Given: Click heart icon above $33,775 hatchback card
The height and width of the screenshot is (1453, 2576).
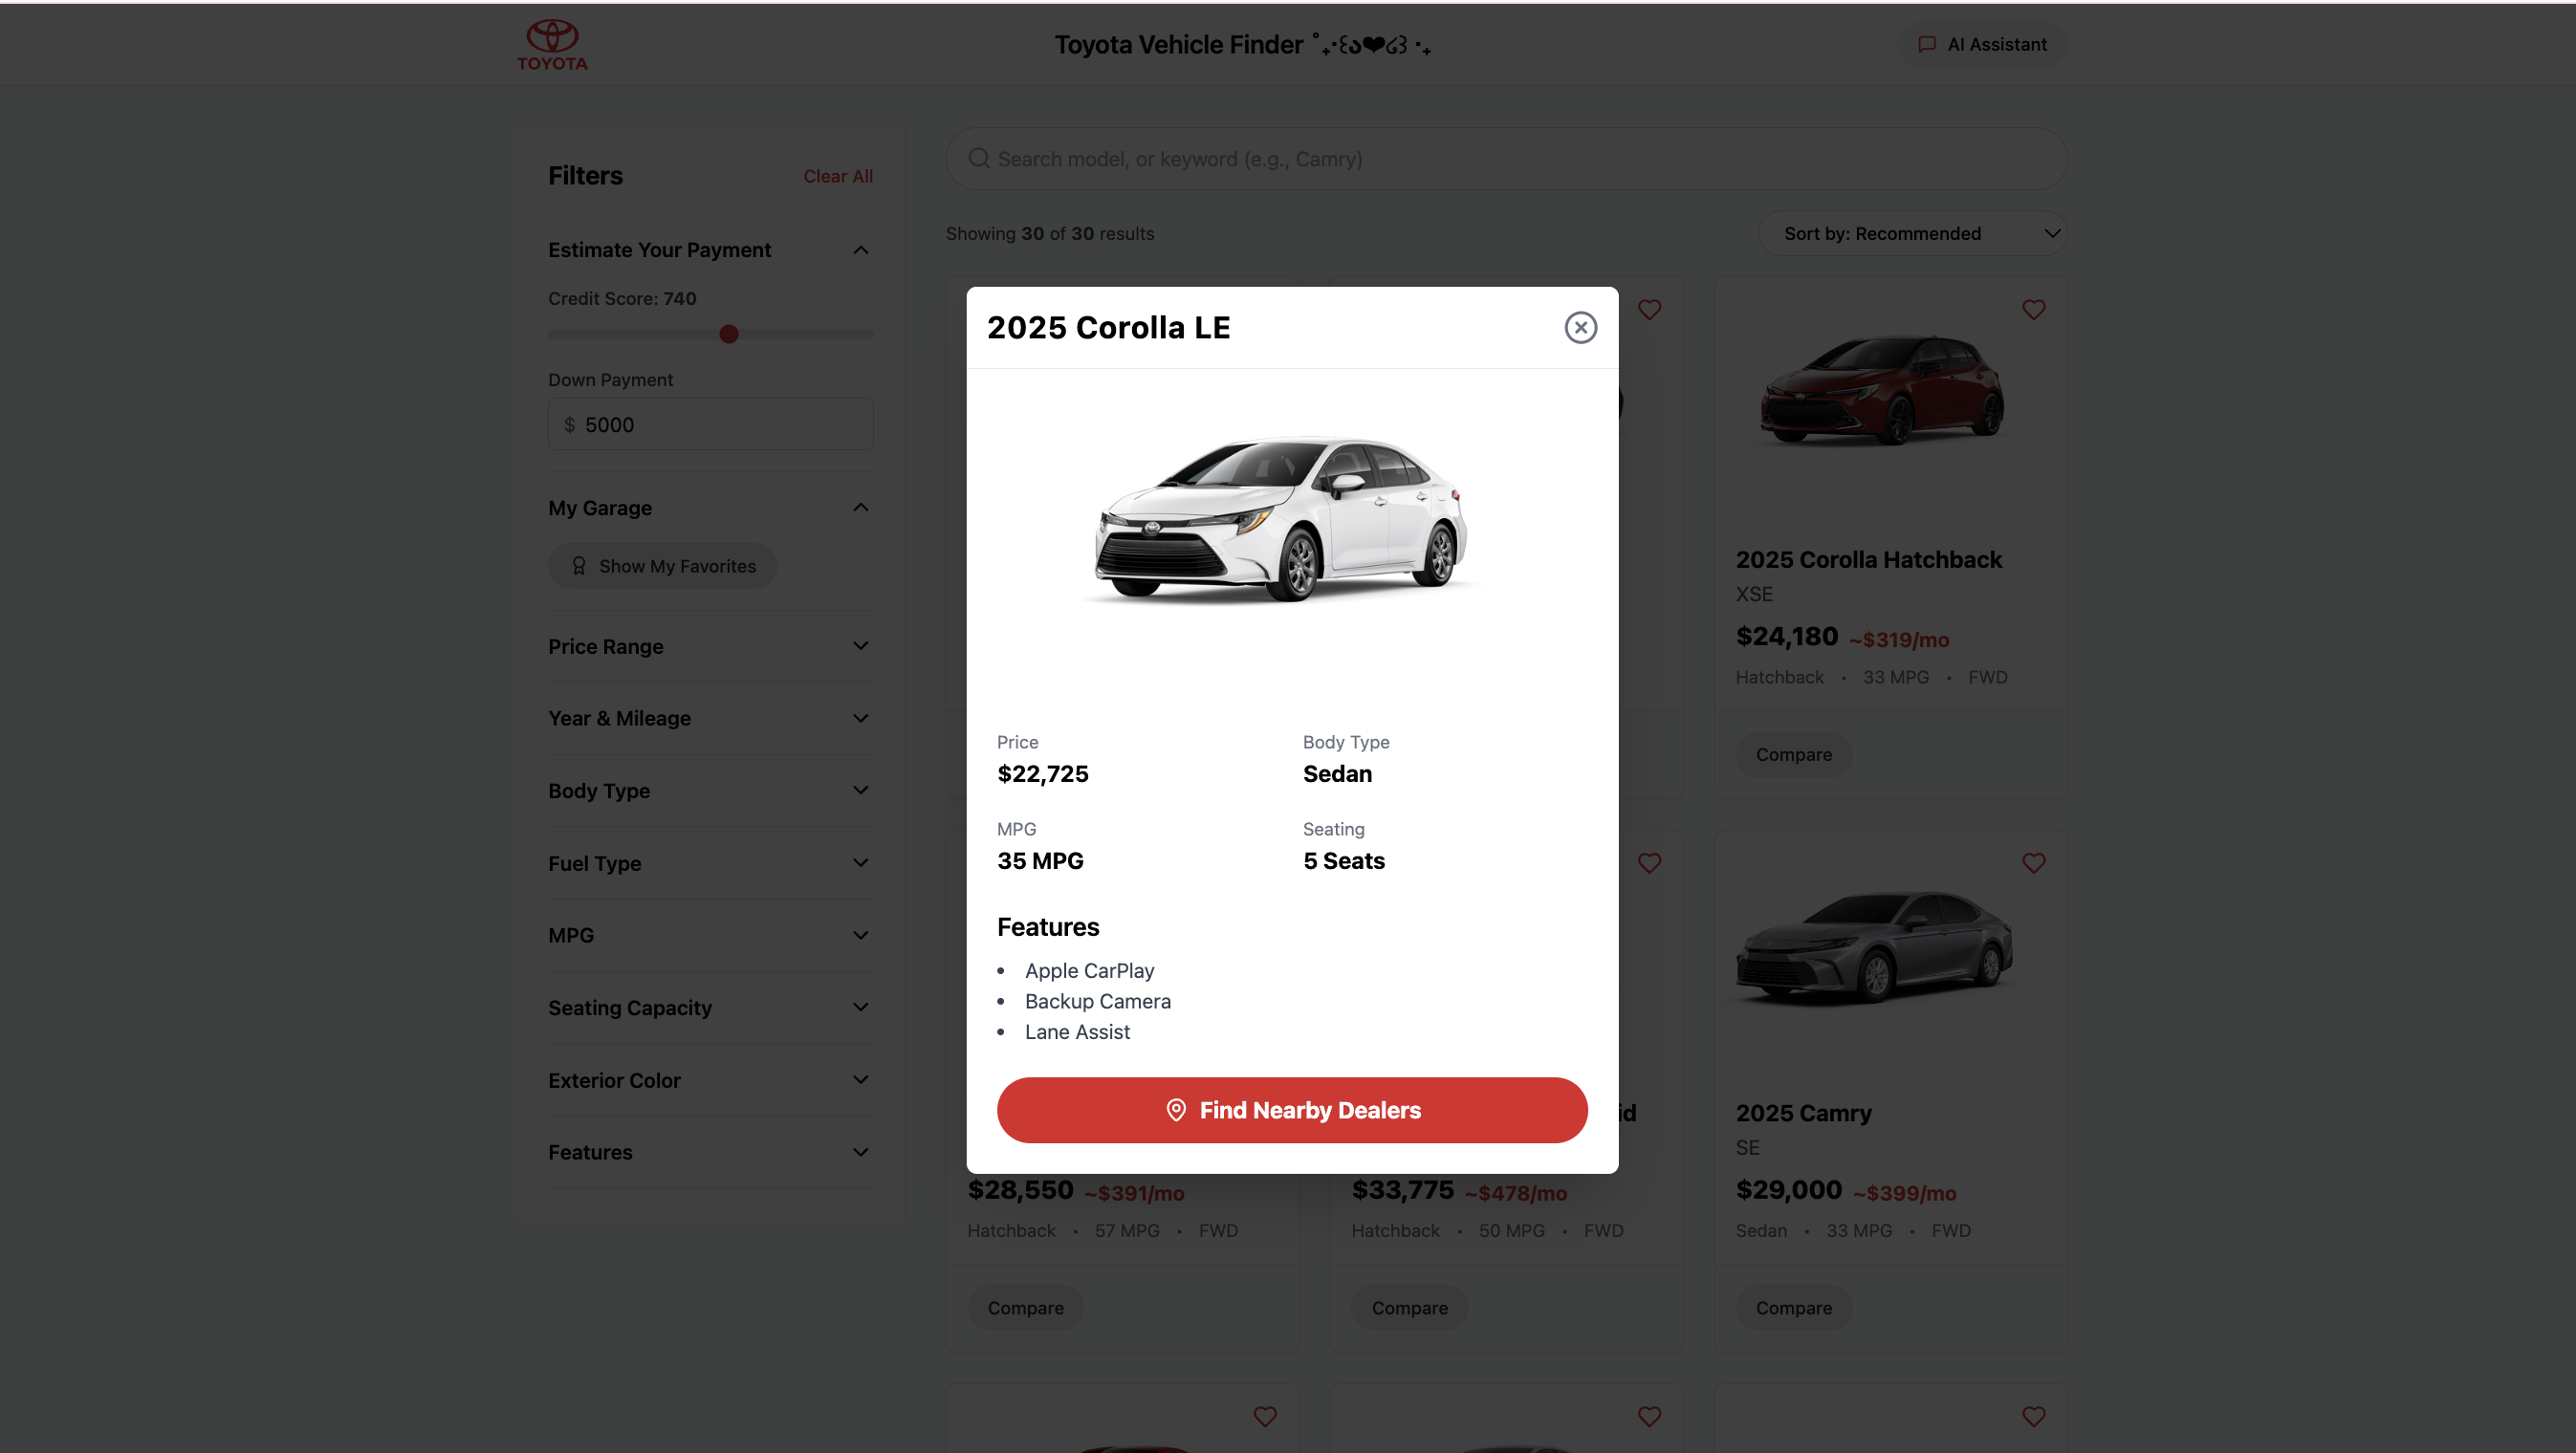Looking at the screenshot, I should pyautogui.click(x=1649, y=863).
